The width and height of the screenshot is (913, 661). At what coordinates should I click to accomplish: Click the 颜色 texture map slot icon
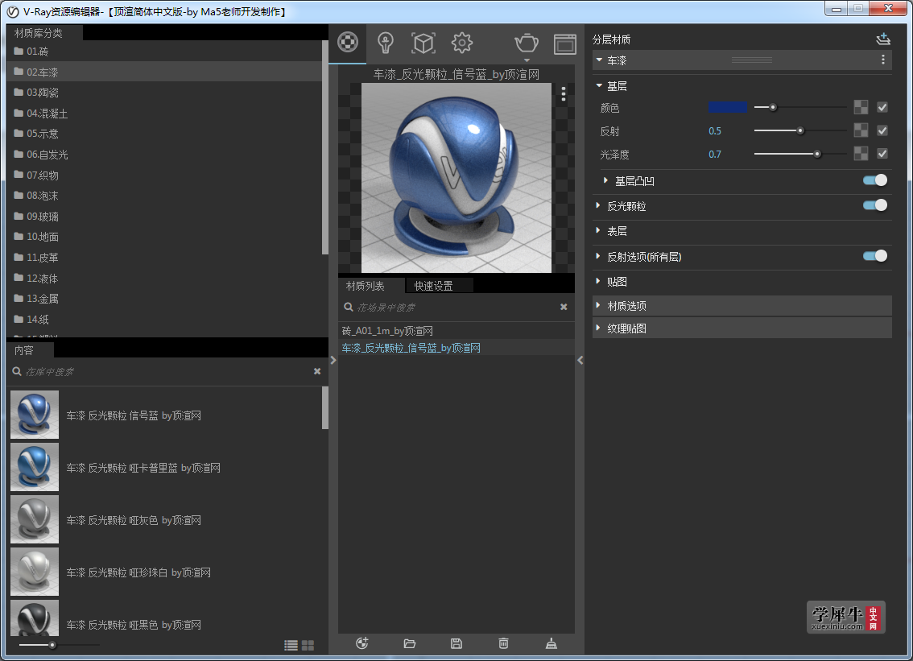[861, 107]
